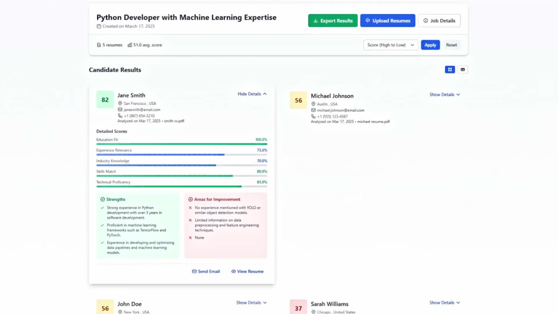Click Michael Johnson's email envelope icon
Screen dimensions: 558x314
[x=313, y=110]
